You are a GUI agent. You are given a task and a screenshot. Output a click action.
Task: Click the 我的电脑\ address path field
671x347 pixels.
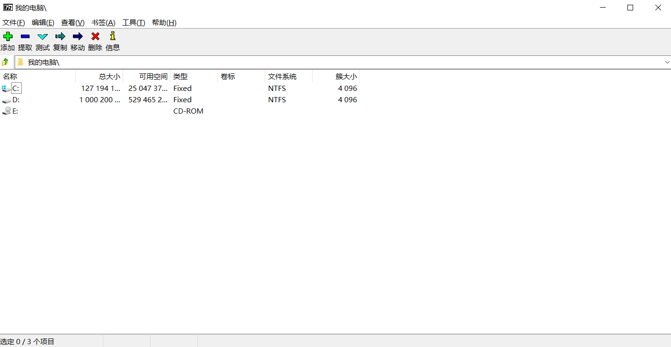(x=343, y=62)
